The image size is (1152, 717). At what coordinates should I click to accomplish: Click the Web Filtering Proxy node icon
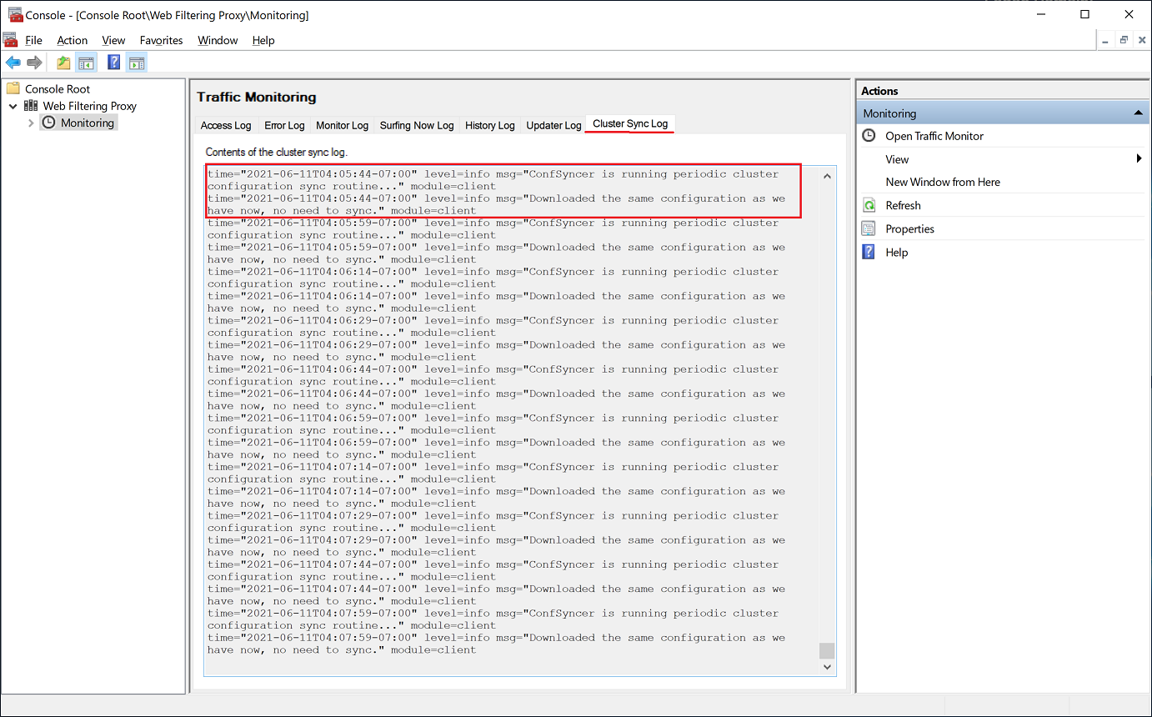pyautogui.click(x=31, y=106)
